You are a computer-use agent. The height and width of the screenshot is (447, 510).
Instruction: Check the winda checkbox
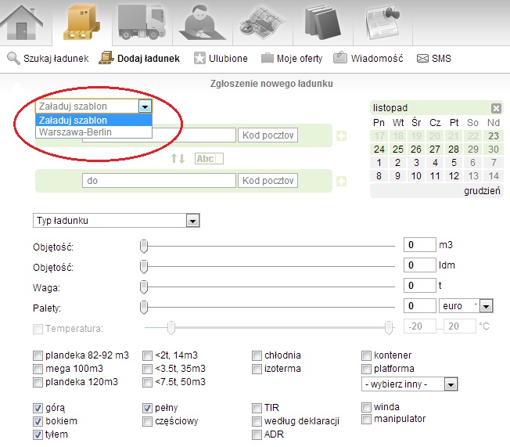[x=366, y=407]
